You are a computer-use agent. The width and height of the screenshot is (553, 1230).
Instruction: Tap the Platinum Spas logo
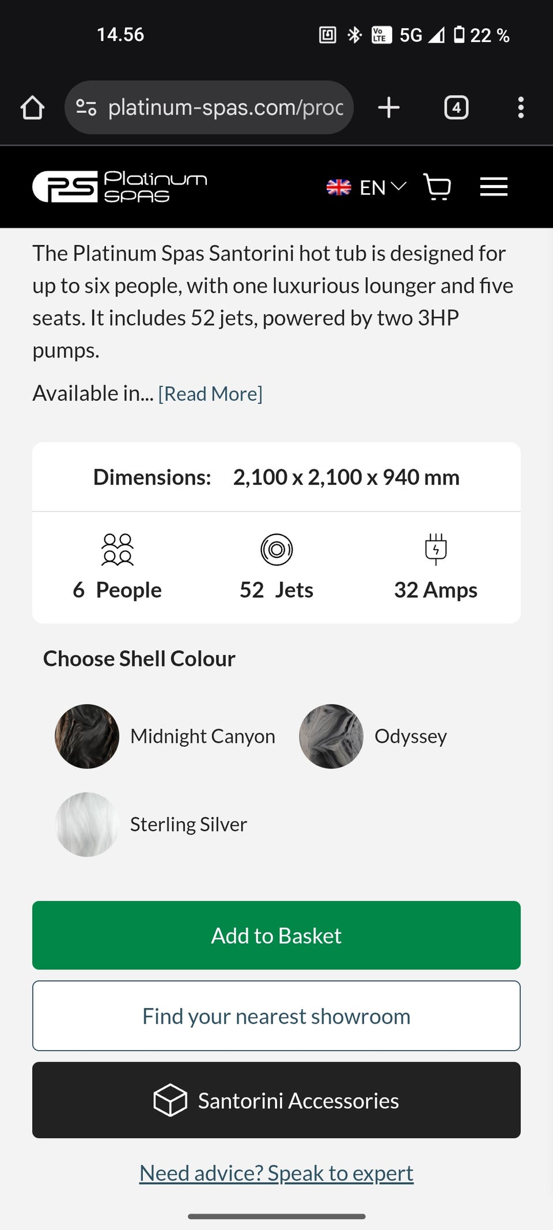120,187
